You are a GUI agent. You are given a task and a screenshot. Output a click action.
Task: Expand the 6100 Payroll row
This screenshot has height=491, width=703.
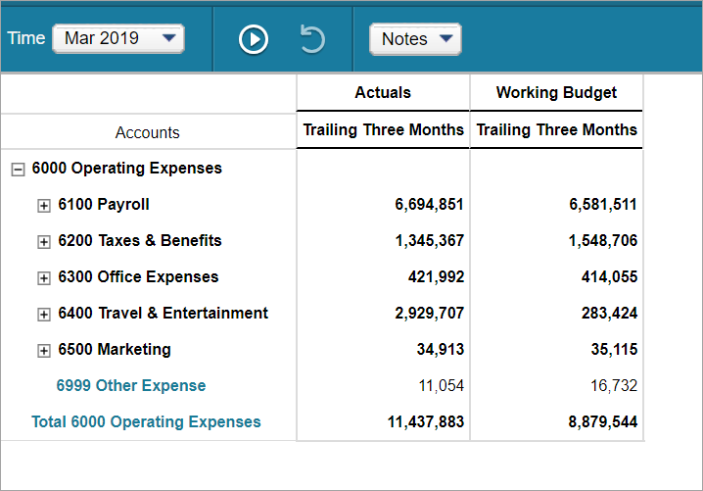[43, 206]
